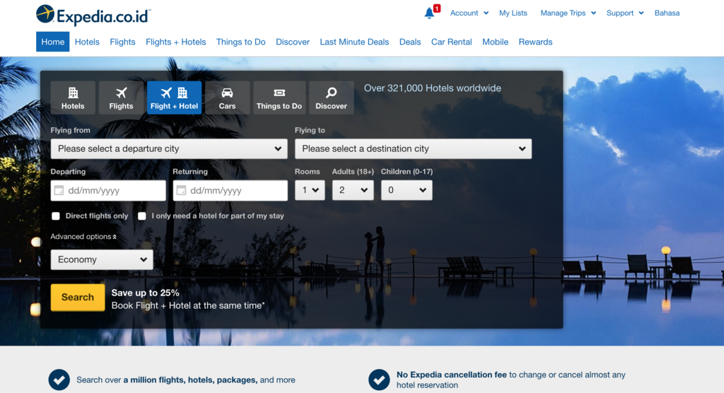The image size is (724, 393).
Task: Select the Things to Do ticket tab
Action: click(279, 98)
